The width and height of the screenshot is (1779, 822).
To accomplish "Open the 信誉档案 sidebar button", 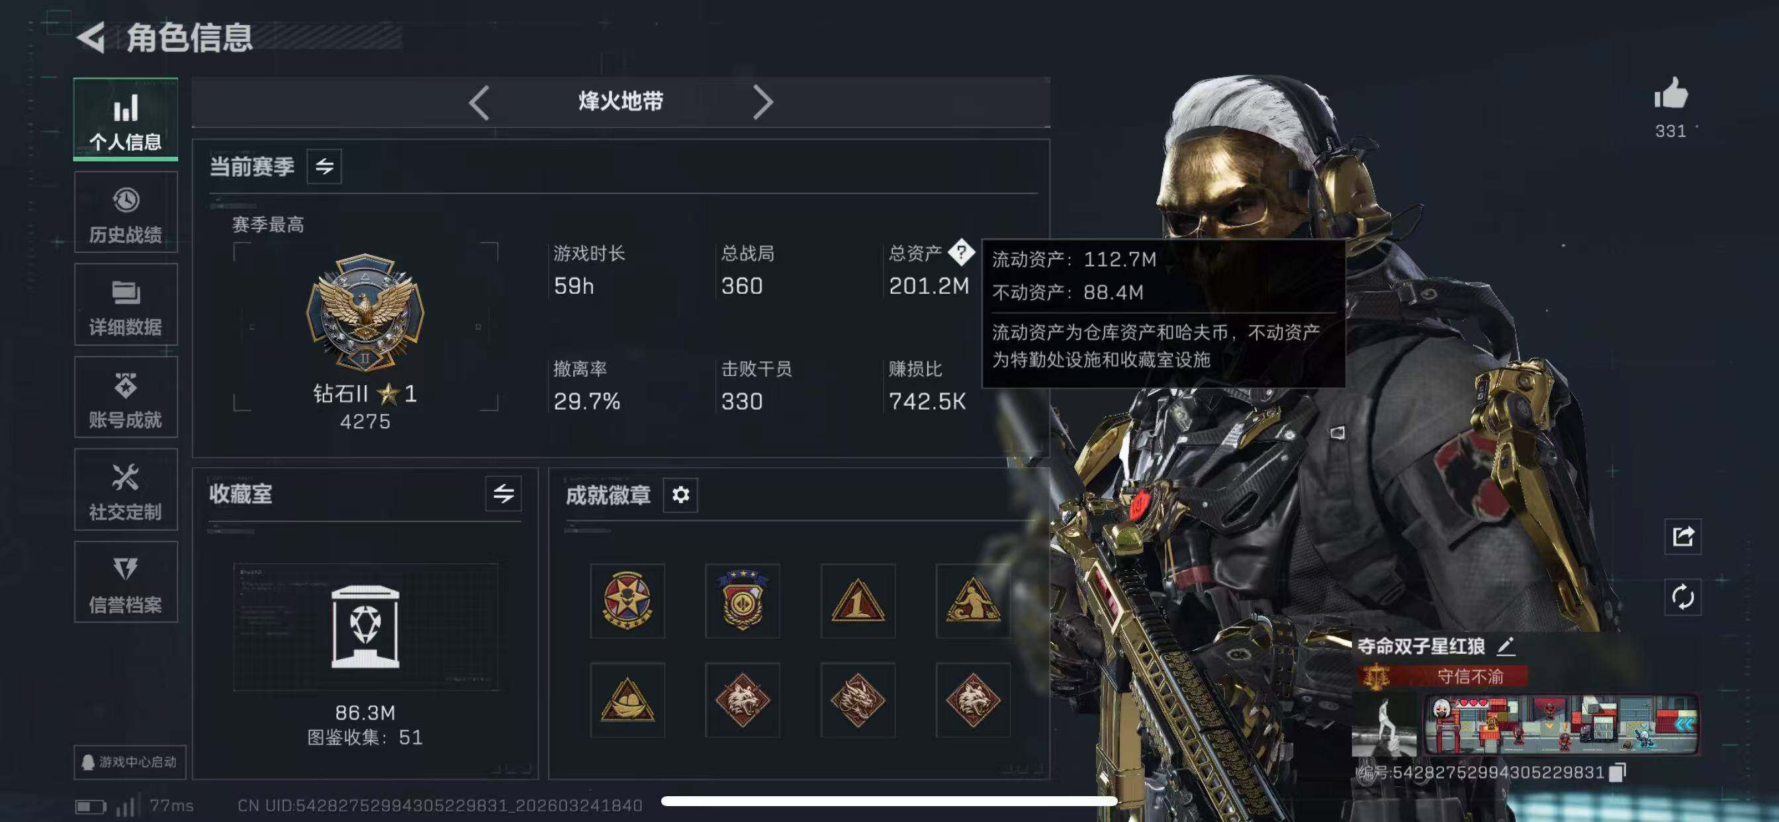I will click(126, 582).
